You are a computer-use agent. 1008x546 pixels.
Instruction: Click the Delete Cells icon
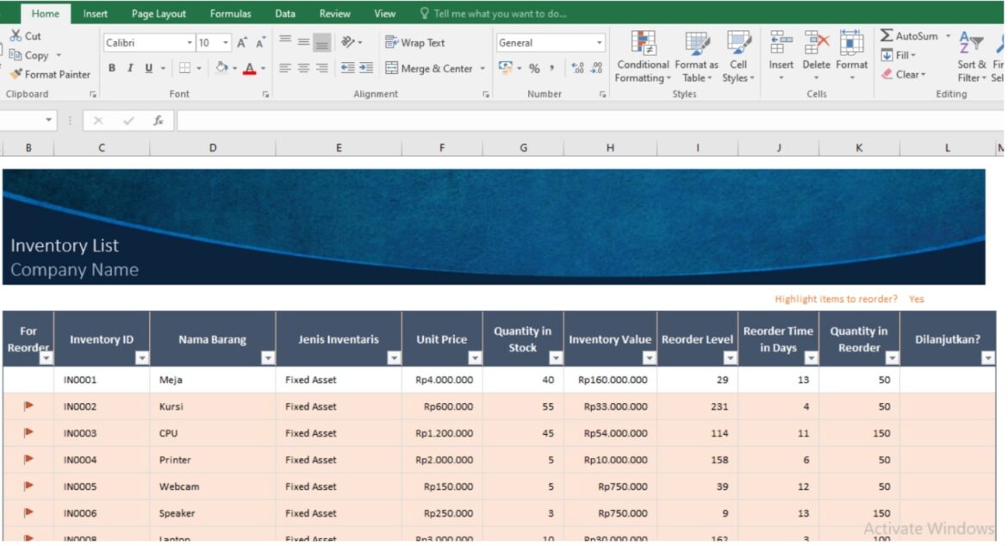pyautogui.click(x=816, y=52)
